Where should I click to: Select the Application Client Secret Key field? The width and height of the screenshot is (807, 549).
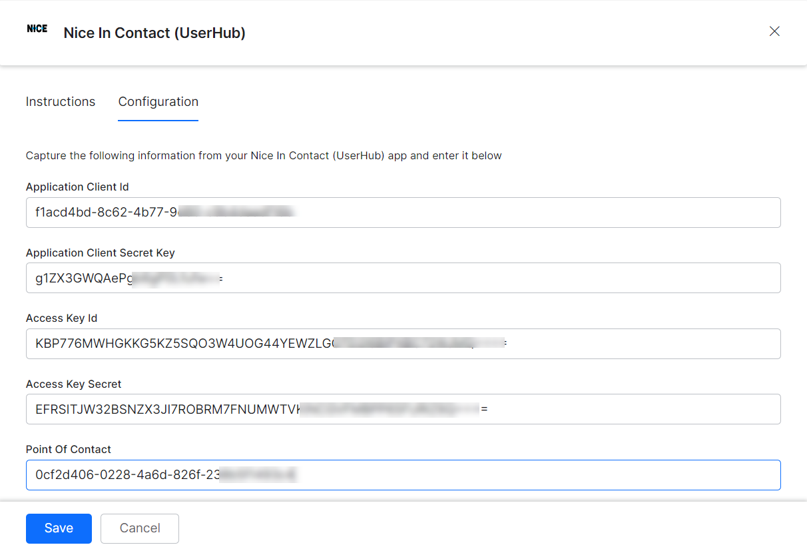pyautogui.click(x=403, y=277)
